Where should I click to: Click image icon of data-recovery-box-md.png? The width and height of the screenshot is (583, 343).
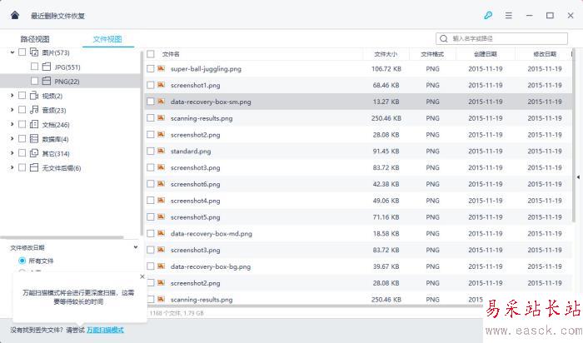(161, 233)
